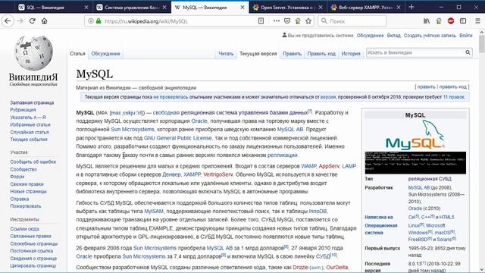Click the red ABP Adblock icon
Image resolution: width=485 pixels, height=273 pixels.
tap(451, 21)
